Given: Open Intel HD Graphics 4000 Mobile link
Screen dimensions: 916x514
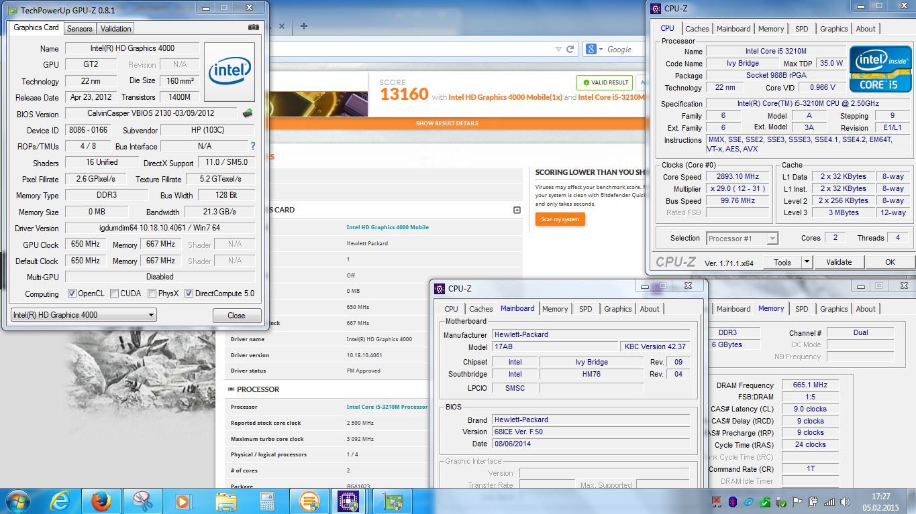Looking at the screenshot, I should point(387,227).
